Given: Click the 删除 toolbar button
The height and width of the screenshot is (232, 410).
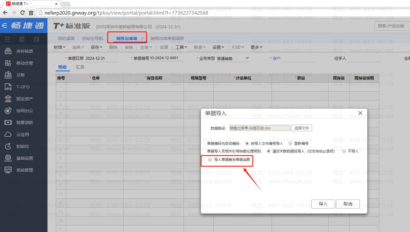Looking at the screenshot, I should coord(113,47).
